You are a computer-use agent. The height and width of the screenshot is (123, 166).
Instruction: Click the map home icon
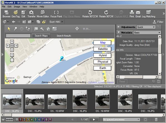click(x=48, y=29)
